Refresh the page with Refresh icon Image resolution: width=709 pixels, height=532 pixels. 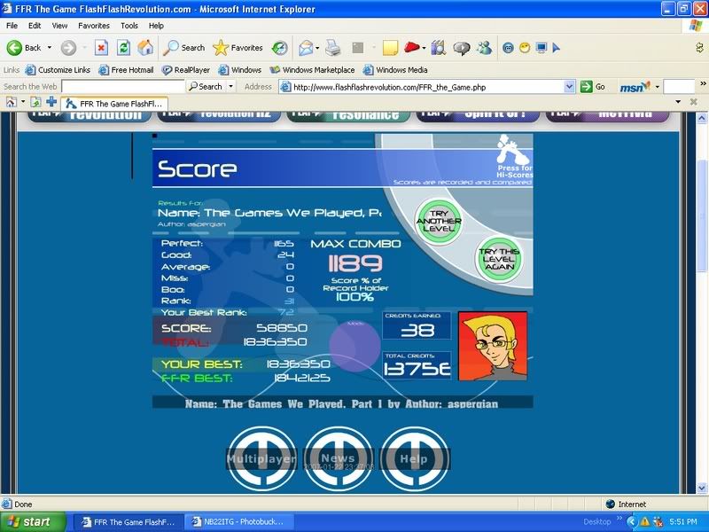[x=124, y=48]
